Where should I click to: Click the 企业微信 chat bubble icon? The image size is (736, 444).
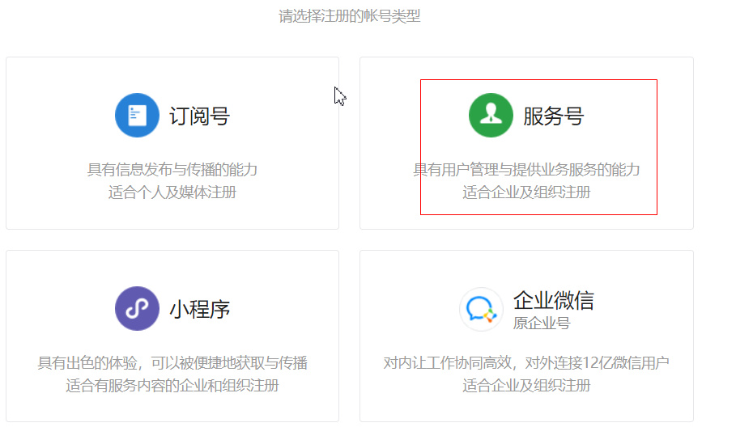[x=481, y=310]
